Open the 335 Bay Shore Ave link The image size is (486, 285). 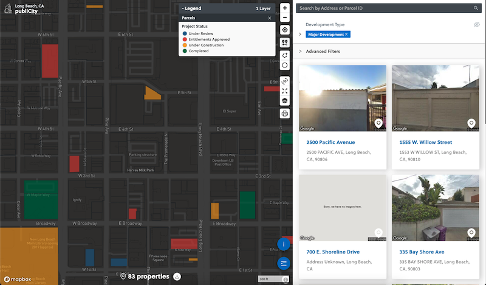[422, 252]
